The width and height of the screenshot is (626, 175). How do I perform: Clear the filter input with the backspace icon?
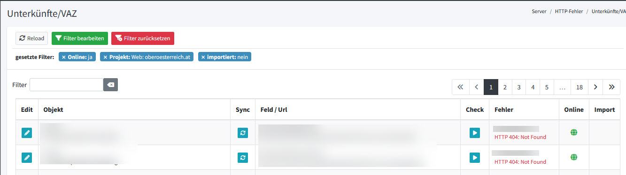[x=111, y=85]
